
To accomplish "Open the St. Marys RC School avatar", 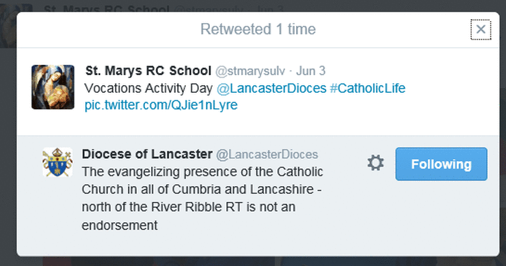I will (x=53, y=87).
